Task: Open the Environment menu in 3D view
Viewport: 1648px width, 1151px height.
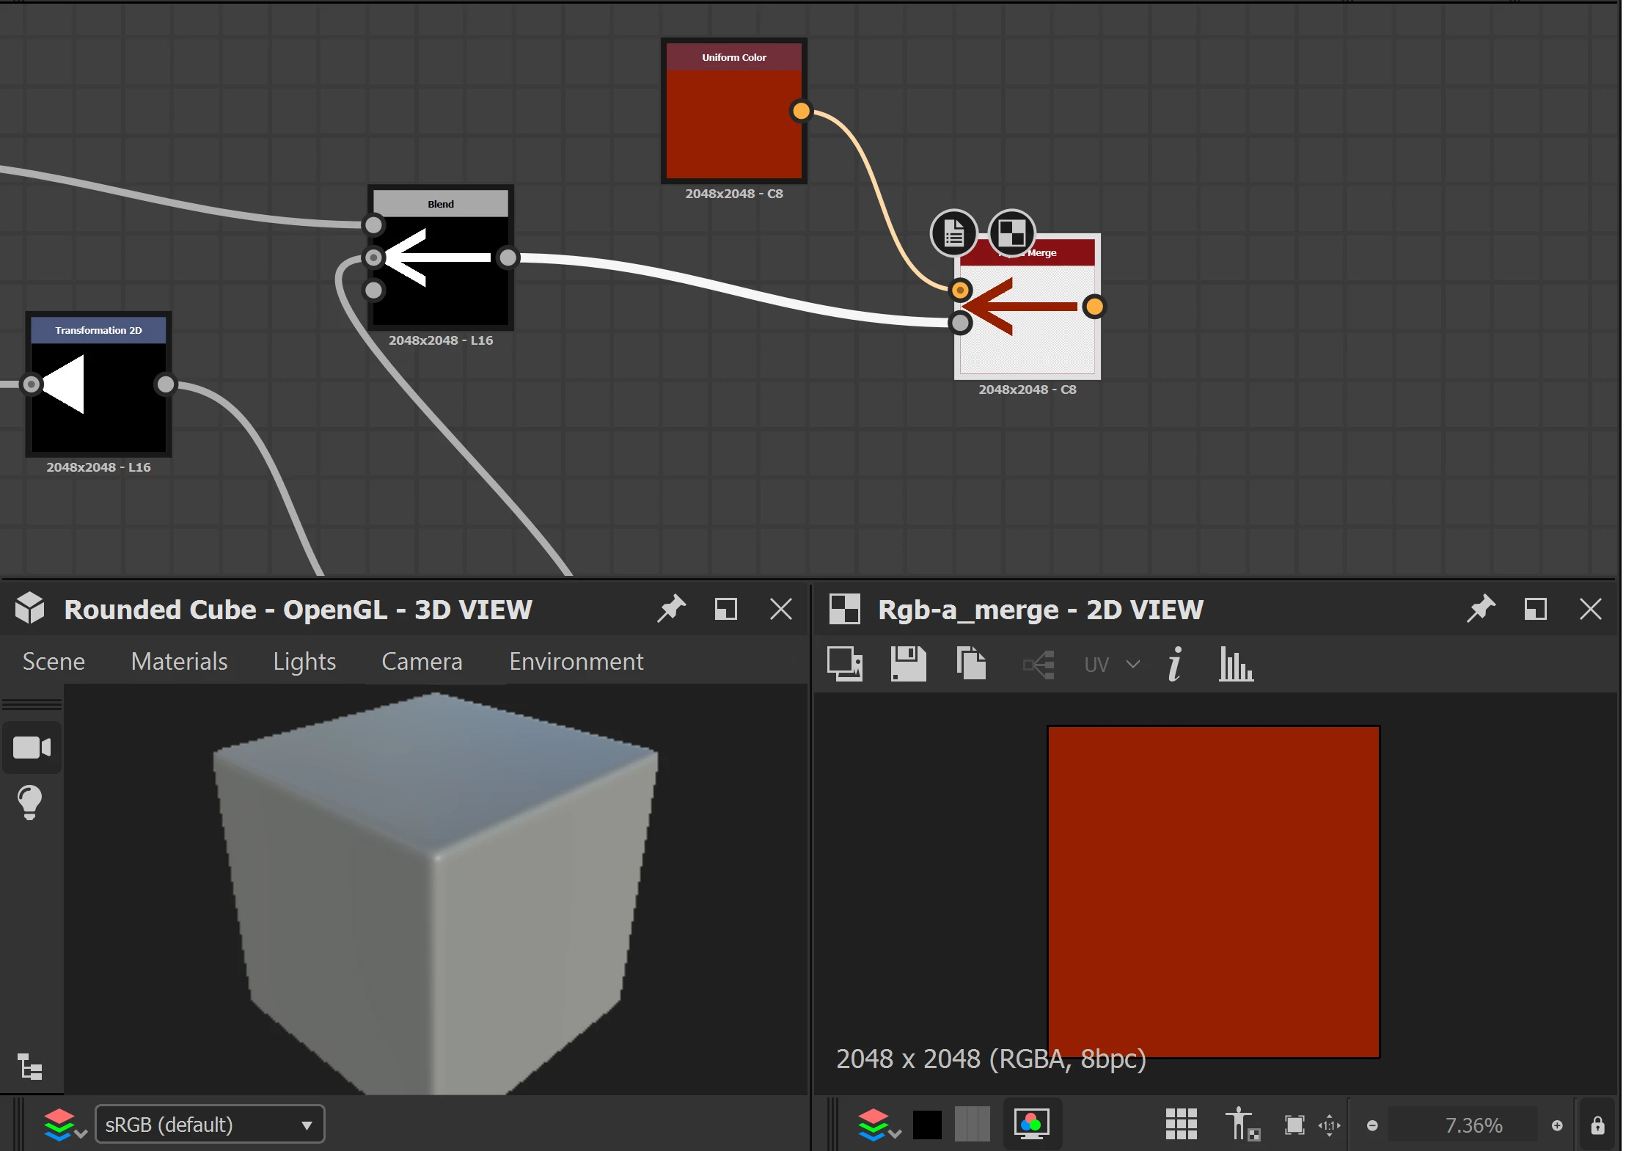Action: pyautogui.click(x=576, y=661)
